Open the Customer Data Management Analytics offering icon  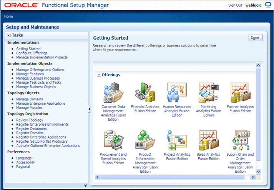[x=113, y=93]
